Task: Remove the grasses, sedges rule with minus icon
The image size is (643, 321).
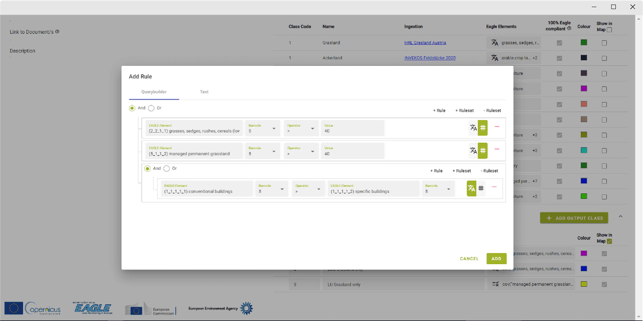Action: (497, 127)
